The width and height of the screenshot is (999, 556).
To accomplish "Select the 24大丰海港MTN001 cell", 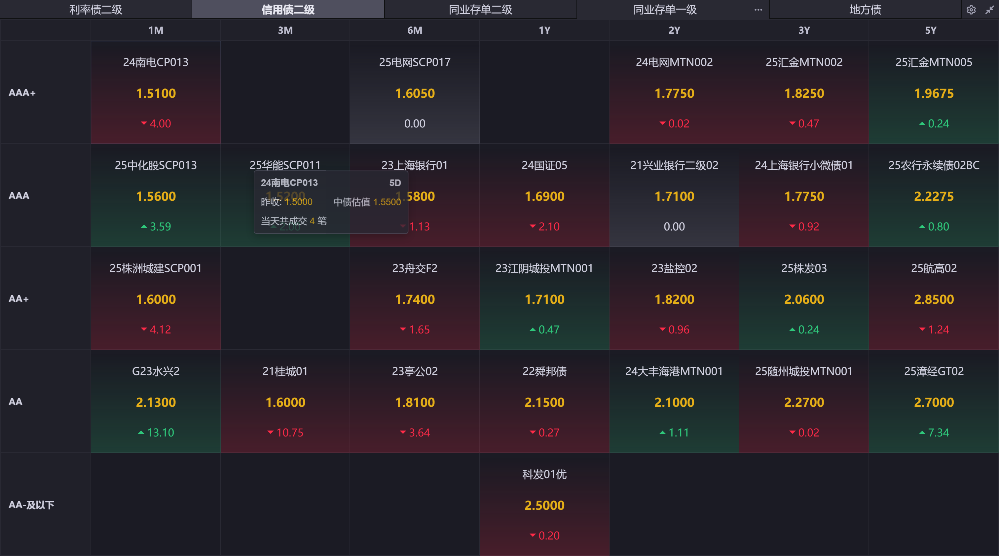I will click(674, 402).
